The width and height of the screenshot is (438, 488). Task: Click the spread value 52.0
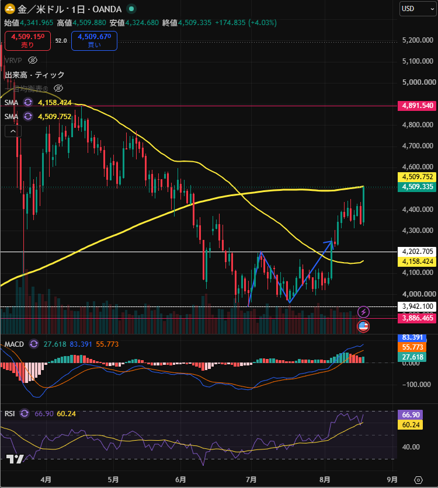pos(61,41)
